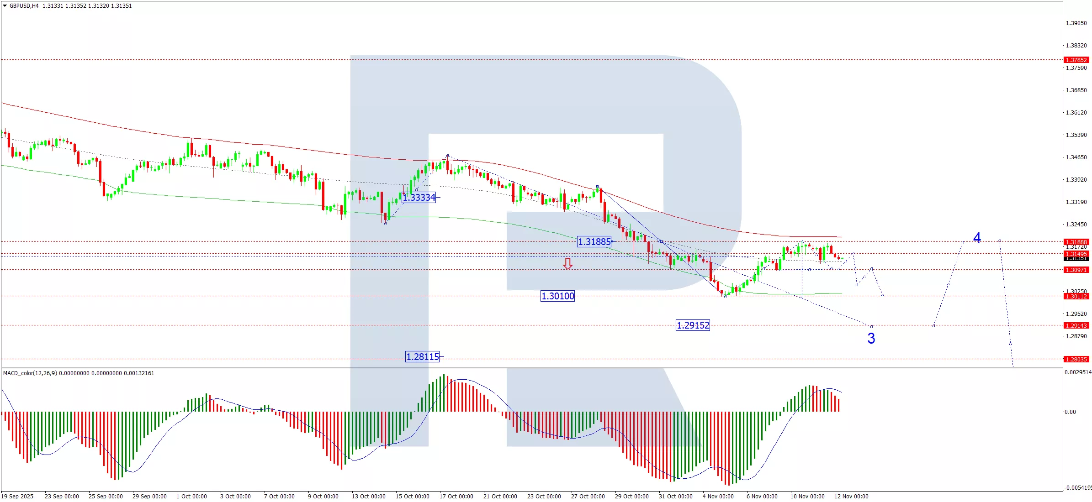Click the 1.30971 red axis marker
Screen dimensions: 1092x502
(x=1076, y=270)
